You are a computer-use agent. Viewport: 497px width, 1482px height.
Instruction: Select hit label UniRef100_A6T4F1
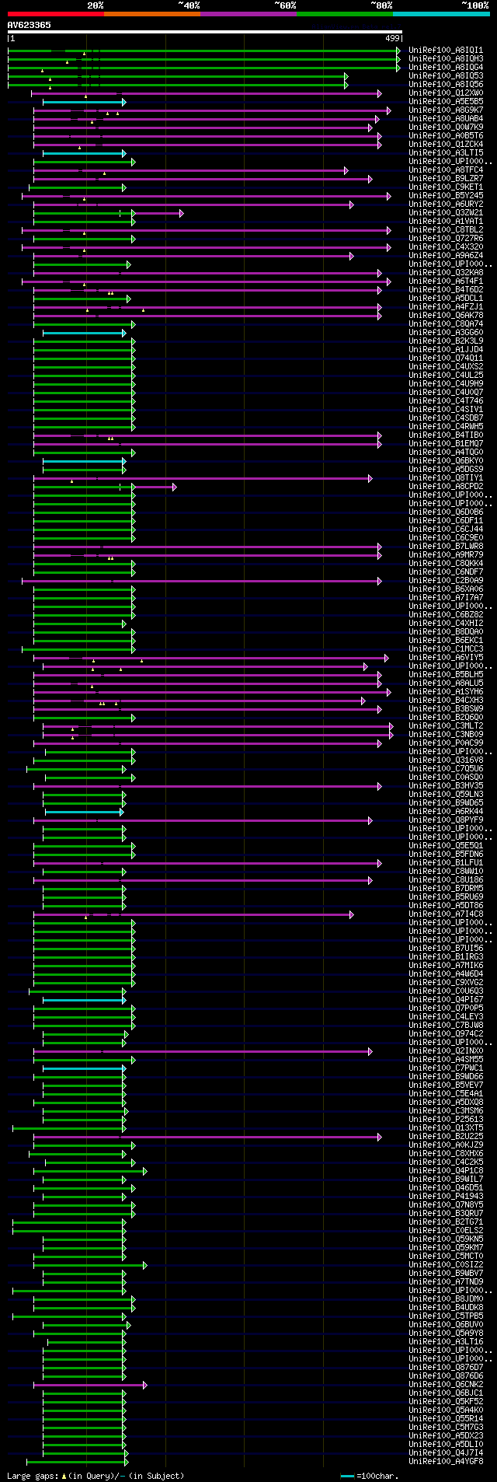click(x=446, y=281)
